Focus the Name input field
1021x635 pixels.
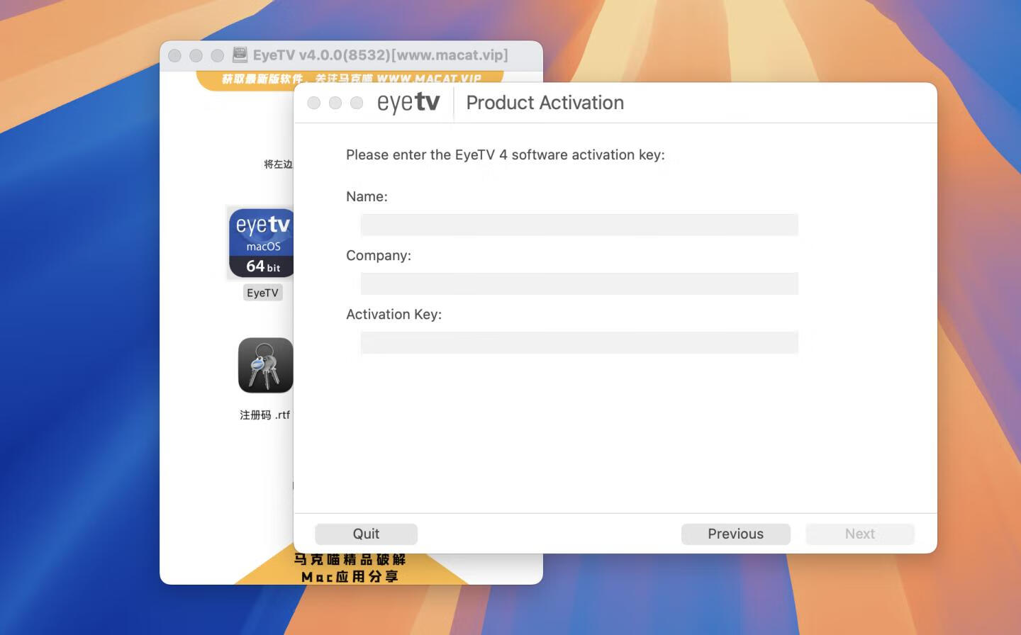pos(579,225)
